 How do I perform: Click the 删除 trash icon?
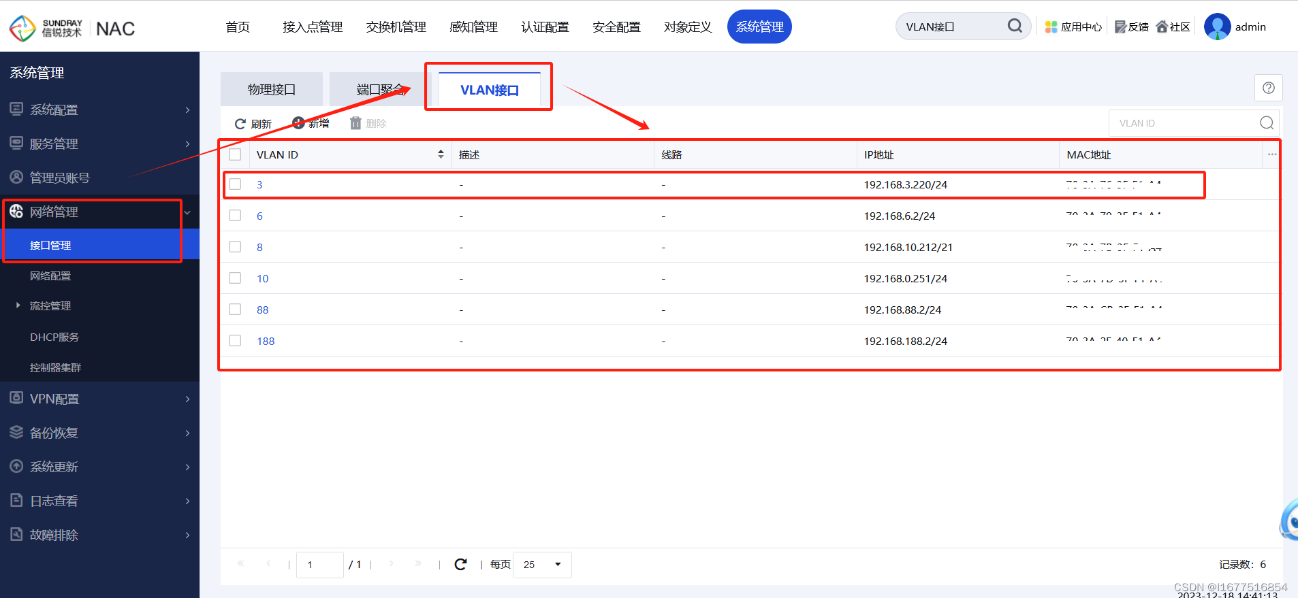[355, 123]
